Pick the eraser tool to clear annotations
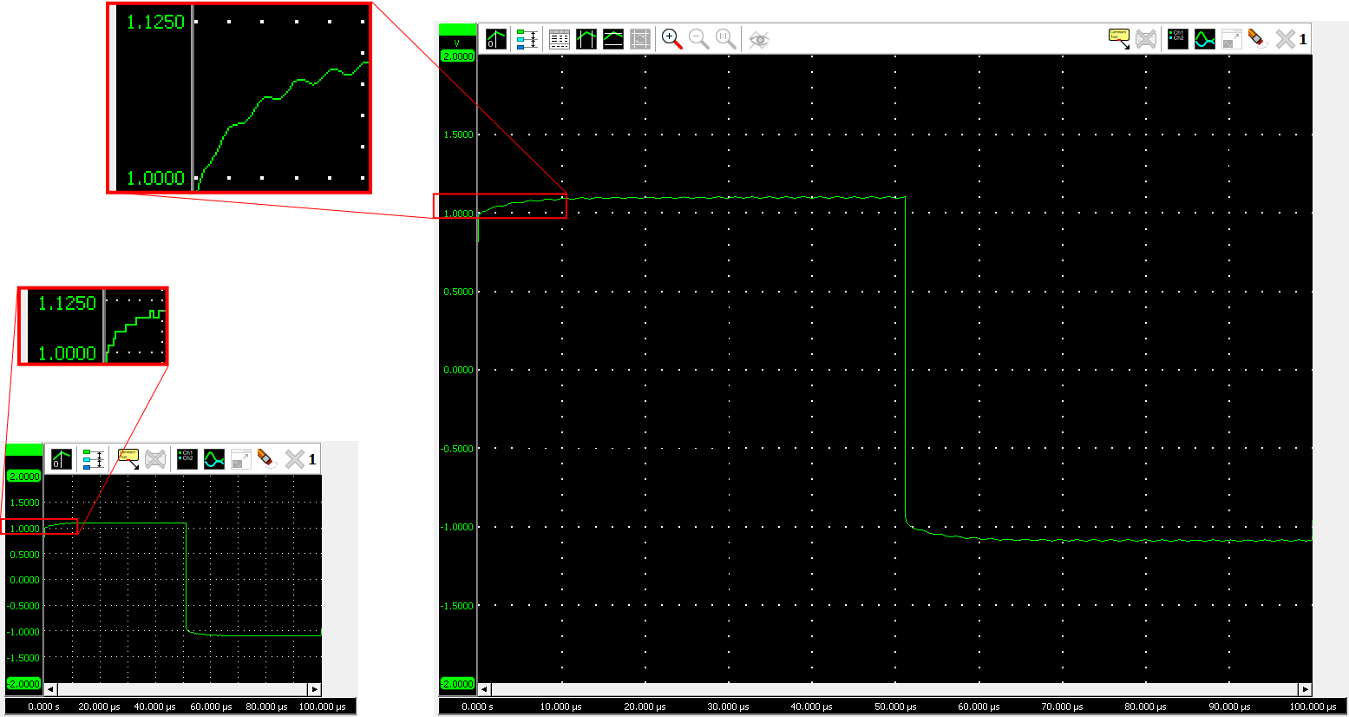1349x717 pixels. coord(1257,38)
